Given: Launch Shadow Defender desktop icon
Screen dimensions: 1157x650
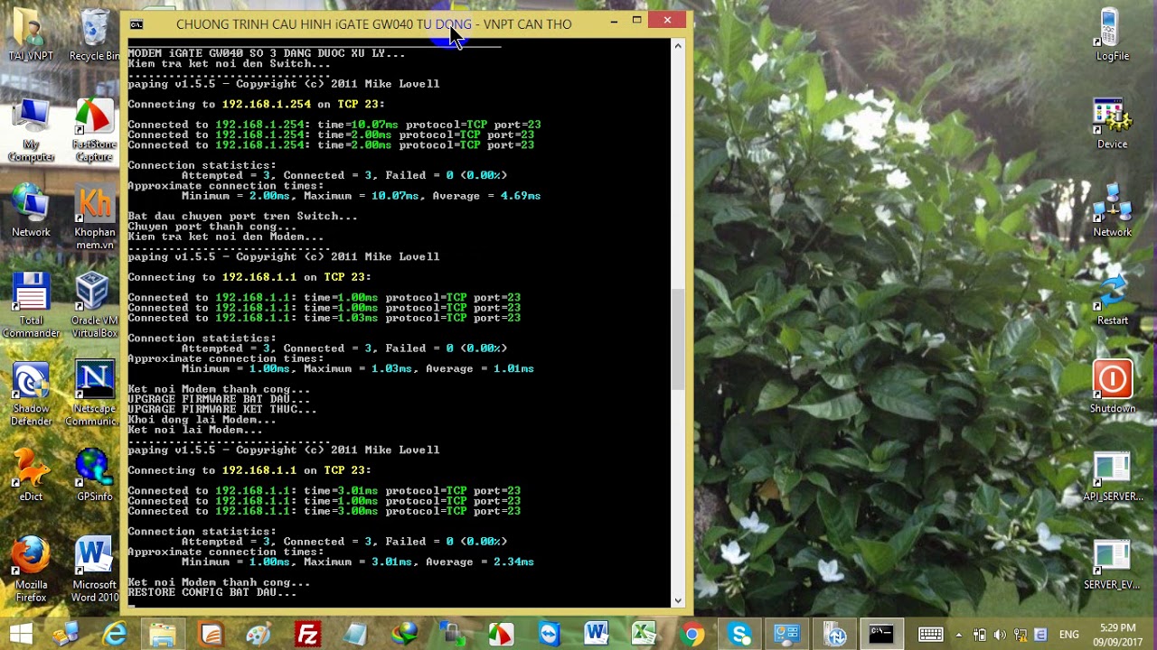Looking at the screenshot, I should pyautogui.click(x=31, y=395).
